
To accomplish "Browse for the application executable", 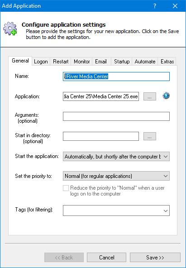I will pyautogui.click(x=150, y=96).
